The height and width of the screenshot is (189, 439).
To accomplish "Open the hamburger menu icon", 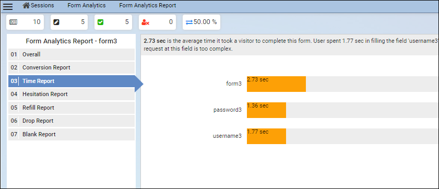I will (x=7, y=6).
